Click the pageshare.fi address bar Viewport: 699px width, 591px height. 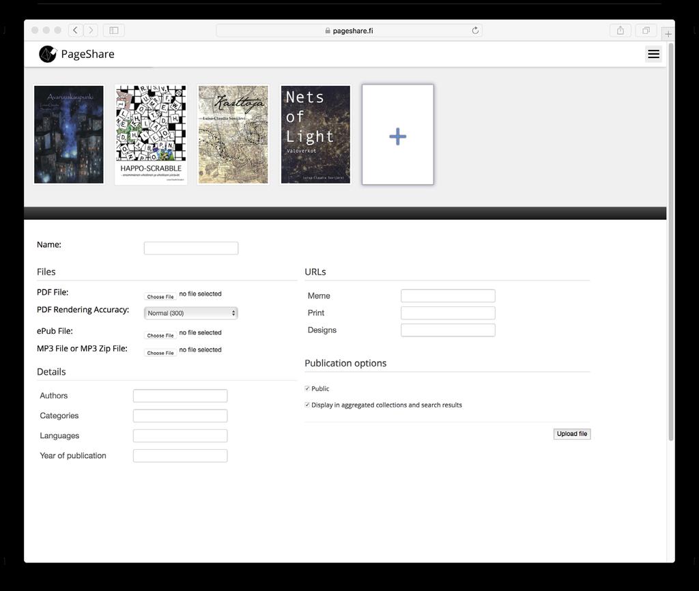(x=349, y=30)
